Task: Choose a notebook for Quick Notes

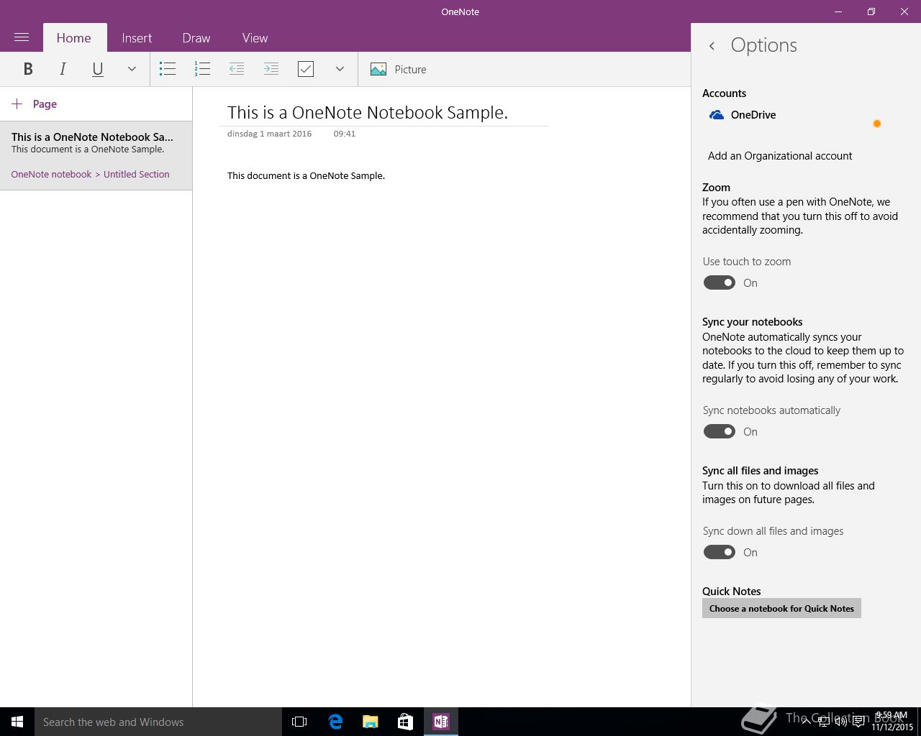Action: (781, 609)
